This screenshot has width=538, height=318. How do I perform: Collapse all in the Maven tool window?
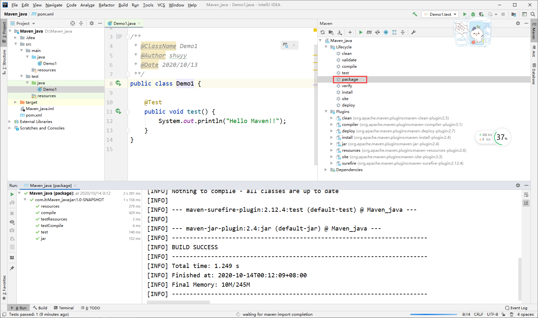tap(403, 32)
